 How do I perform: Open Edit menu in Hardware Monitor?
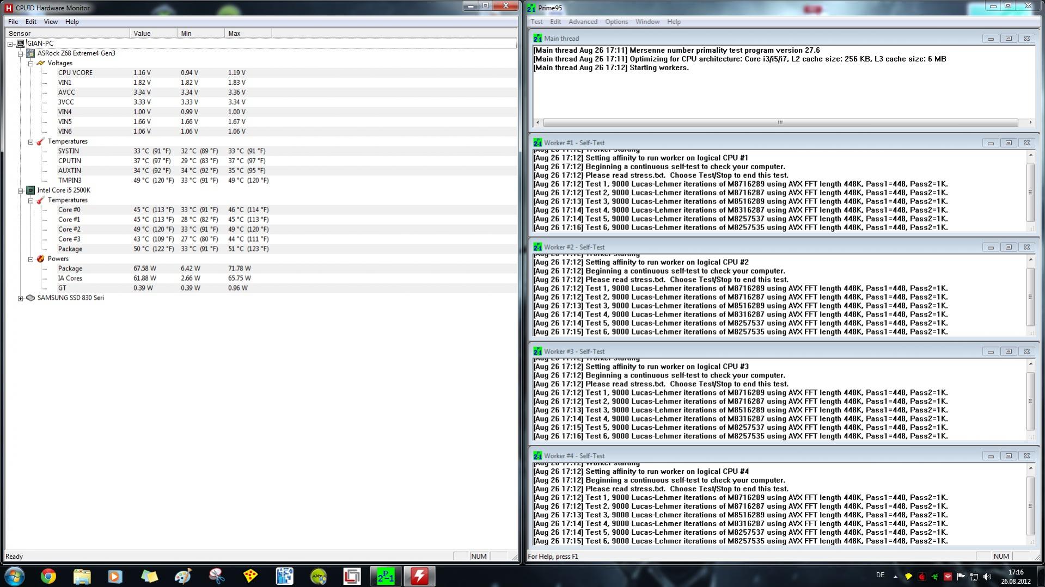[x=31, y=22]
